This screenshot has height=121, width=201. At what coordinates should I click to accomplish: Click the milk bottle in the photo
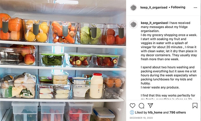(x=96, y=86)
